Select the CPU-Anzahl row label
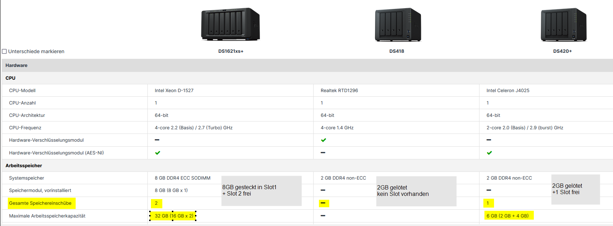 [x=22, y=103]
